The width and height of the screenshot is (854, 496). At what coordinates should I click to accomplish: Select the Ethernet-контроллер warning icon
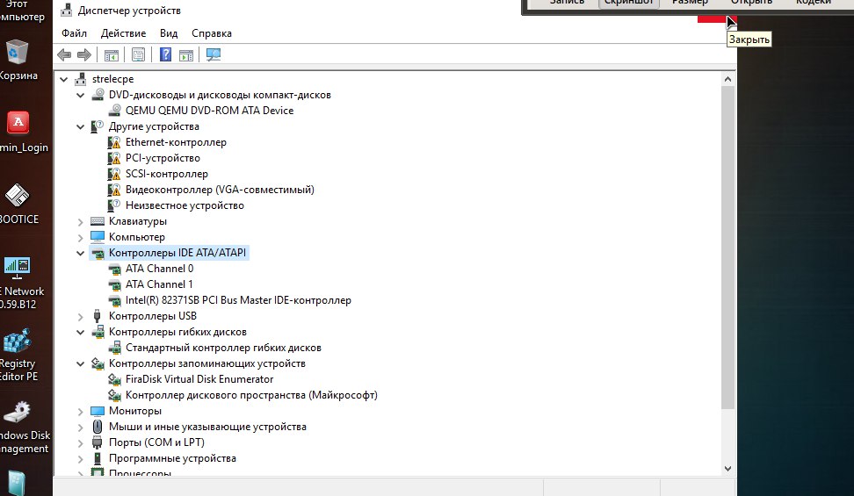pos(114,142)
